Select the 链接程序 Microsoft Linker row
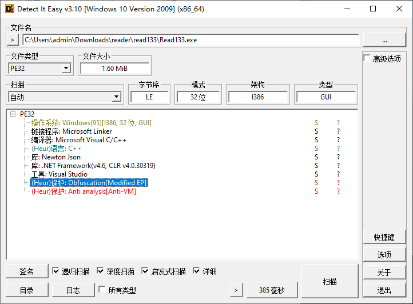Image resolution: width=413 pixels, height=304 pixels. [72, 131]
